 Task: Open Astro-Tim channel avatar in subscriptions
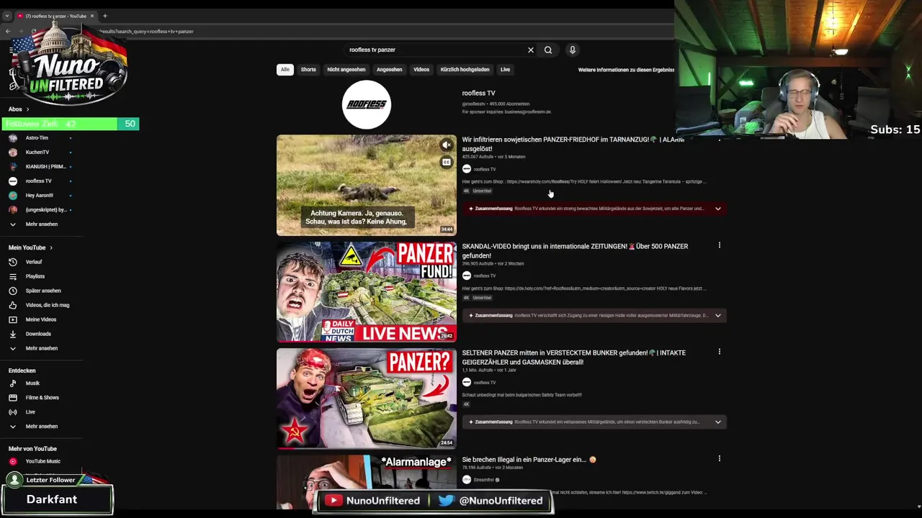pos(13,138)
